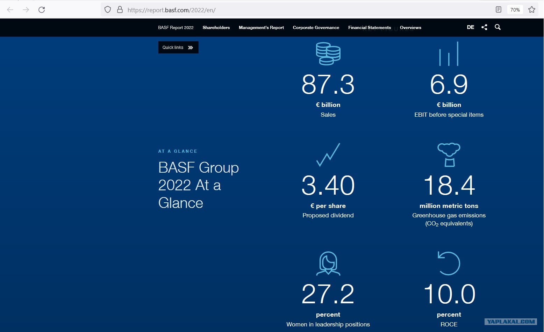This screenshot has width=544, height=332.
Task: Click the 3.40 dividend figure
Action: click(x=328, y=185)
